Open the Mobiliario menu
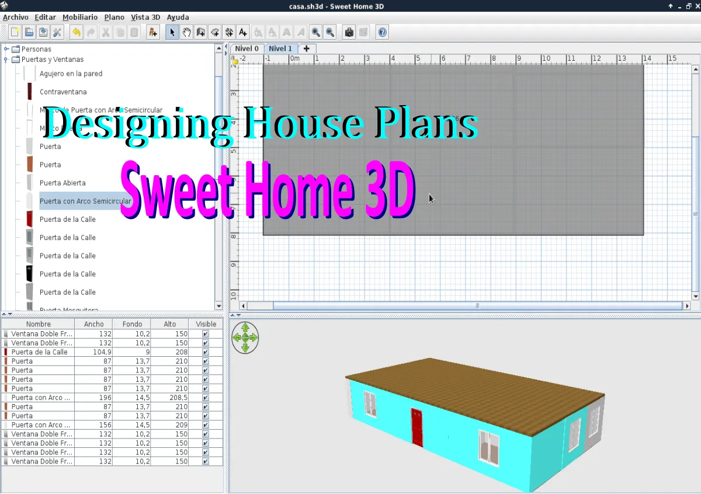Screen dimensions: 701x494 tap(81, 17)
